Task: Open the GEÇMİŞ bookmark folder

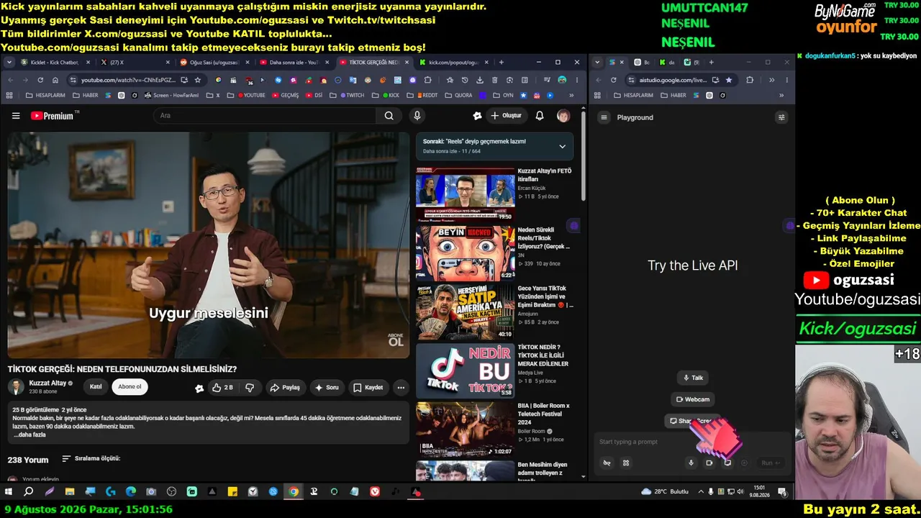Action: (x=285, y=95)
